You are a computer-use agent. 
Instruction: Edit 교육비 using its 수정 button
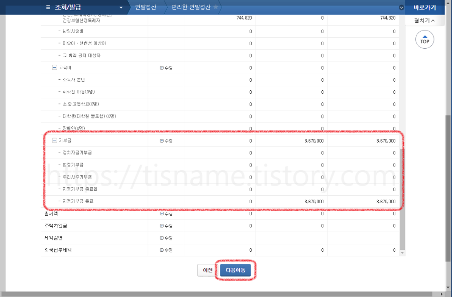(x=166, y=68)
